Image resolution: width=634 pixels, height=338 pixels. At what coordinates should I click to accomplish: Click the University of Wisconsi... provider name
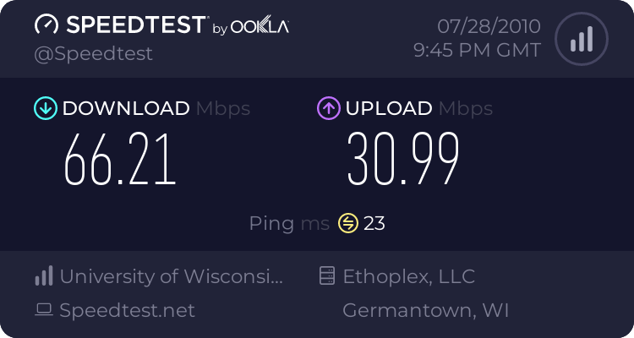[x=172, y=276]
